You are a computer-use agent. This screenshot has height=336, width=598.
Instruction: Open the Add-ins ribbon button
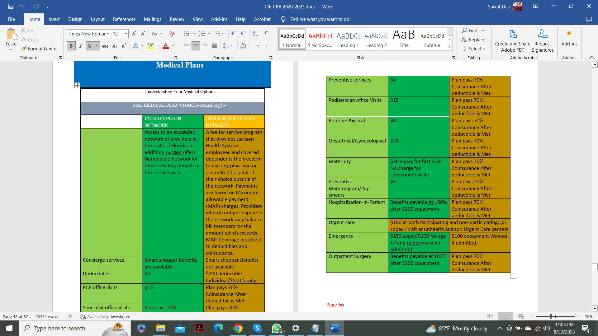(569, 38)
